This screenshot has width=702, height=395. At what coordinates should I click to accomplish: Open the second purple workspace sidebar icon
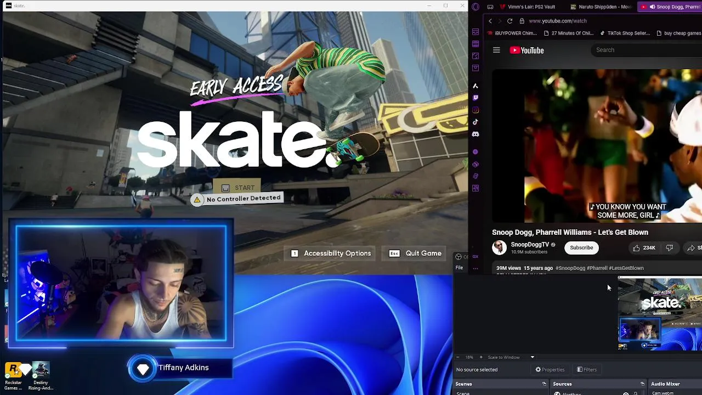click(x=475, y=44)
